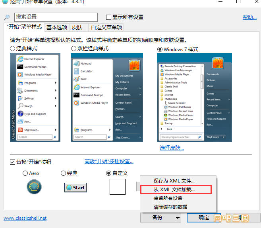The width and height of the screenshot is (261, 228).
Task: Click the empty custom button image box
Action: (x=118, y=187)
